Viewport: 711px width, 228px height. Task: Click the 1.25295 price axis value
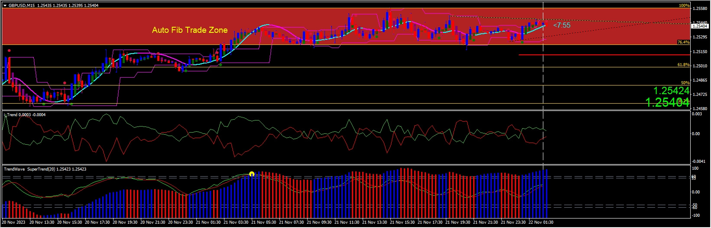pos(701,37)
